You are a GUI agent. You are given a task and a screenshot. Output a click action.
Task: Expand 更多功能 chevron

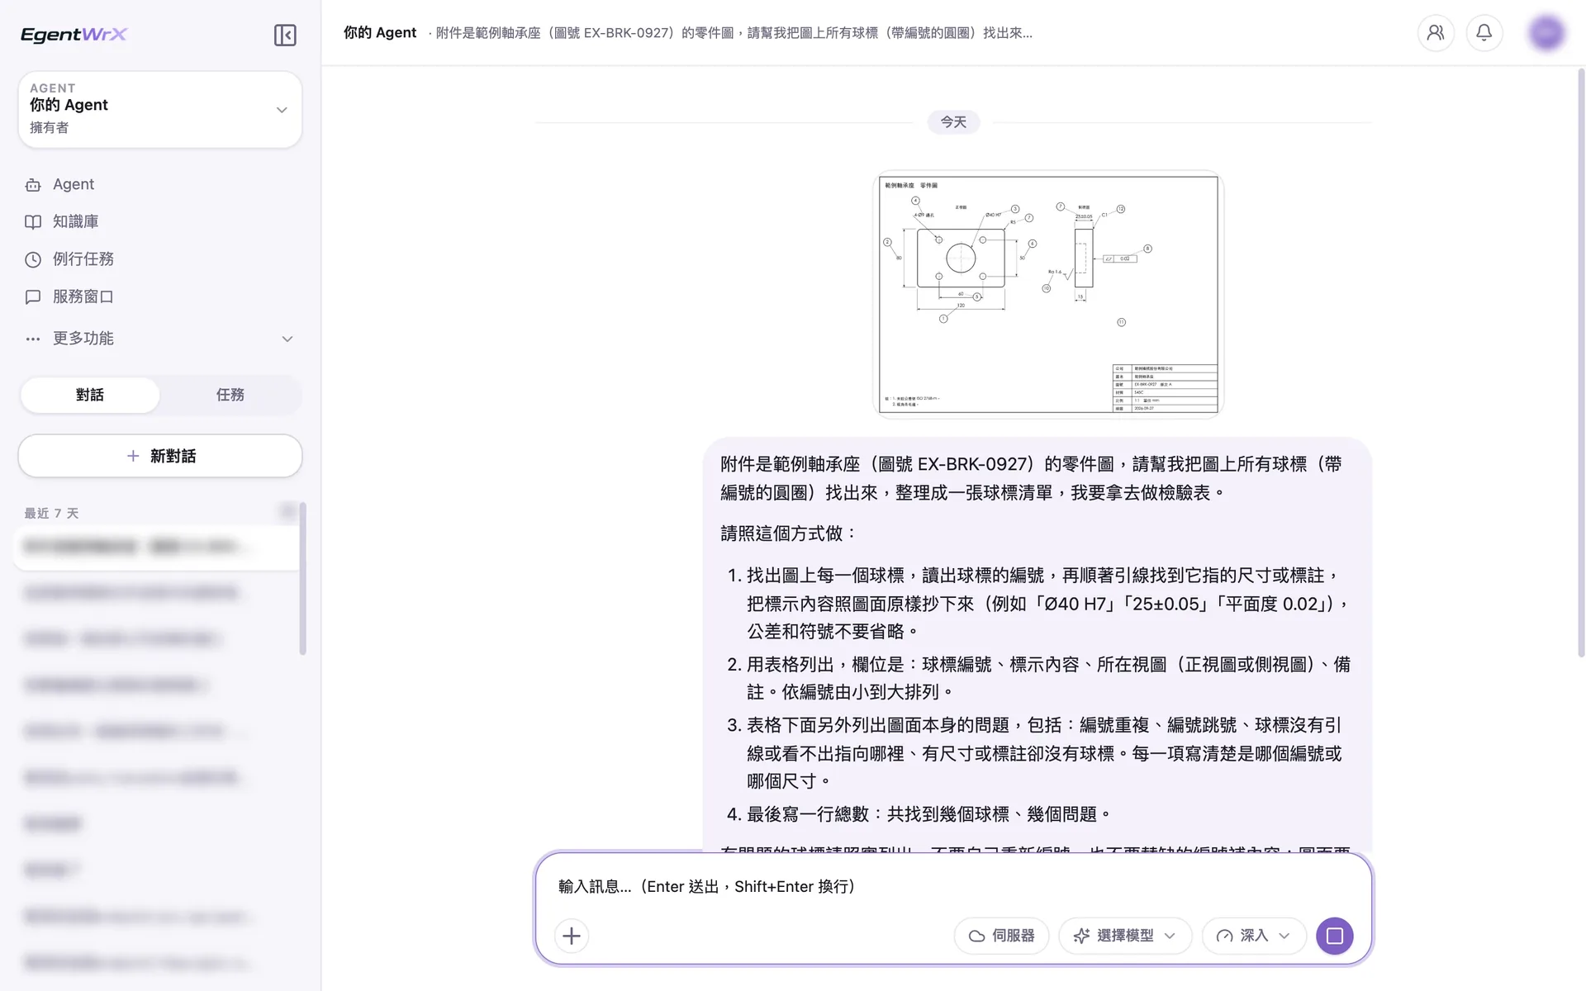tap(287, 339)
